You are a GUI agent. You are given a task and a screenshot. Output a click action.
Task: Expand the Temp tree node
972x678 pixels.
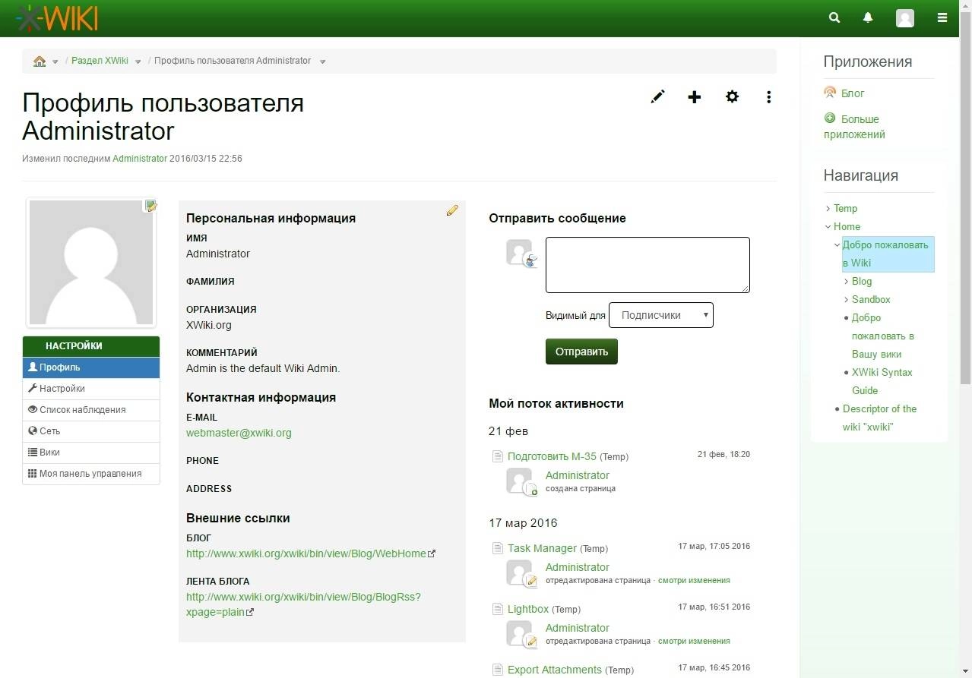click(x=828, y=209)
